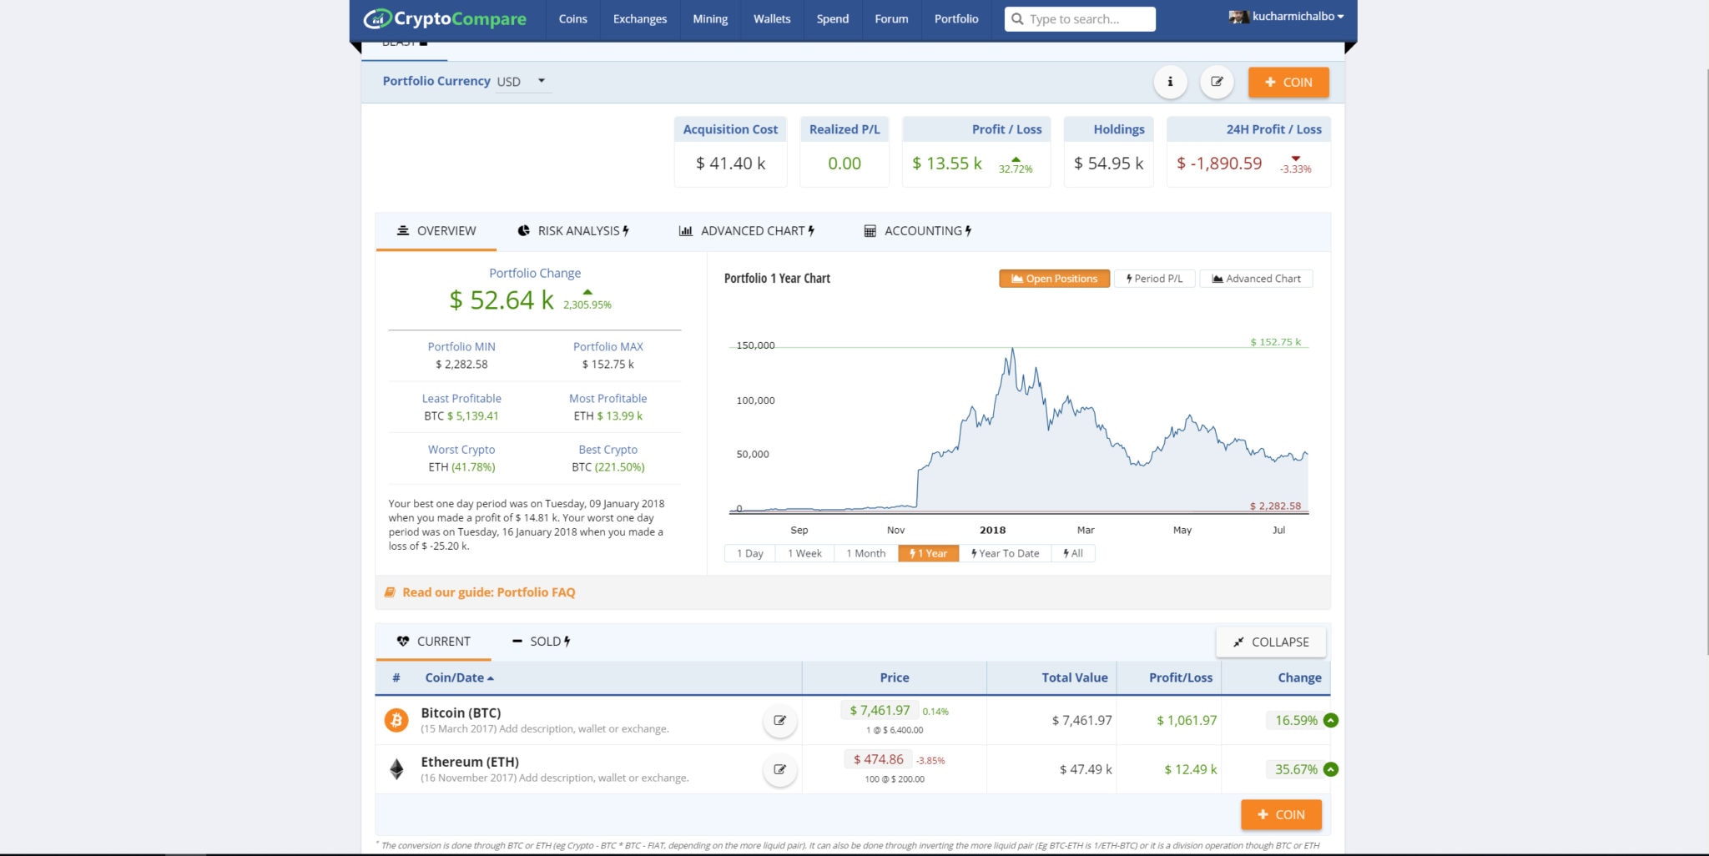Click the top orange + COIN button
The image size is (1709, 856).
click(x=1288, y=82)
